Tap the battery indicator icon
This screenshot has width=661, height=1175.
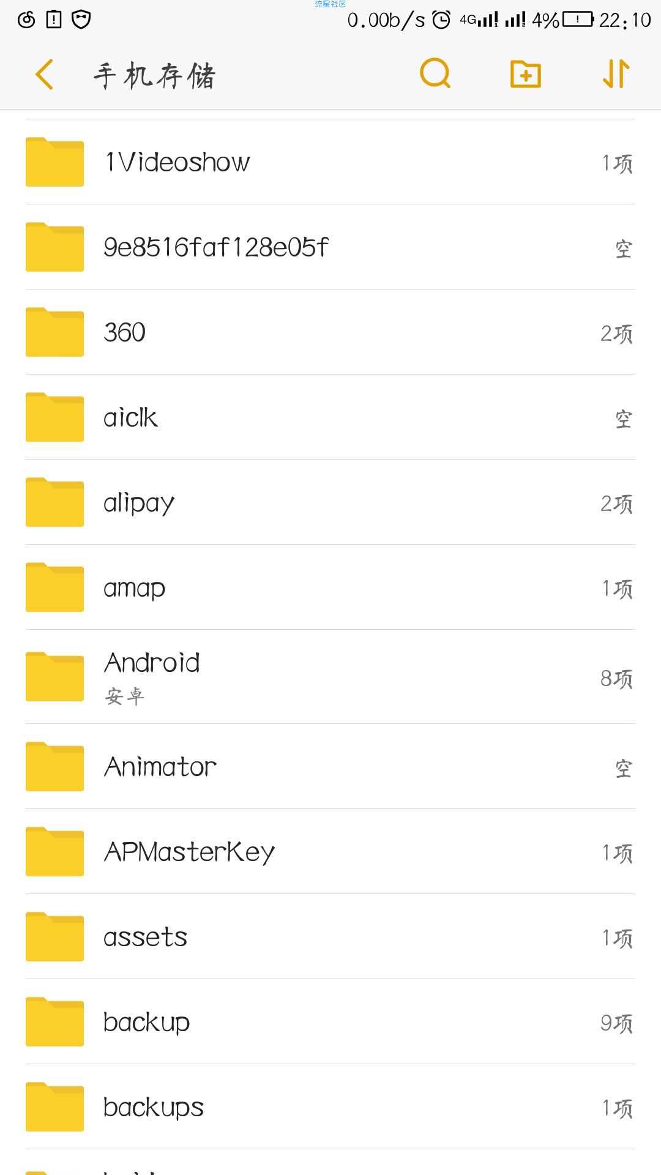(x=578, y=20)
